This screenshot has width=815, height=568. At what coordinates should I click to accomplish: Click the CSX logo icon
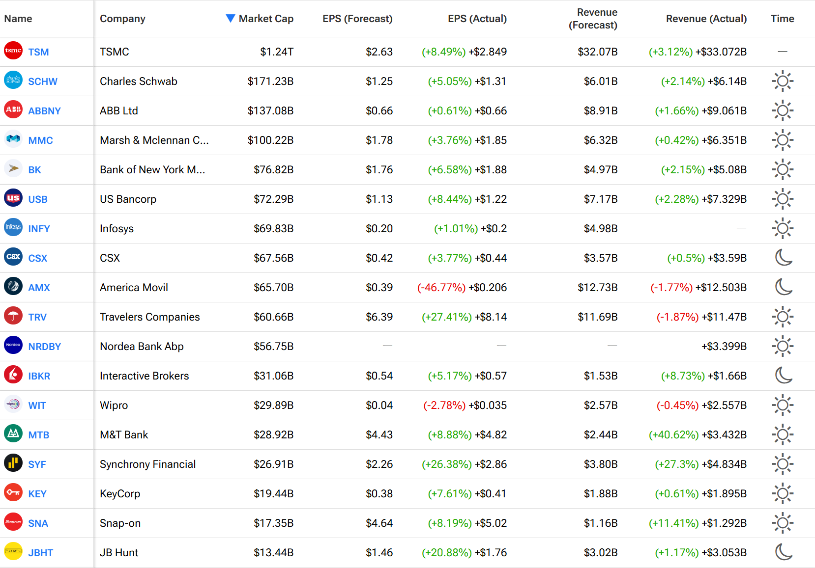[x=13, y=257]
